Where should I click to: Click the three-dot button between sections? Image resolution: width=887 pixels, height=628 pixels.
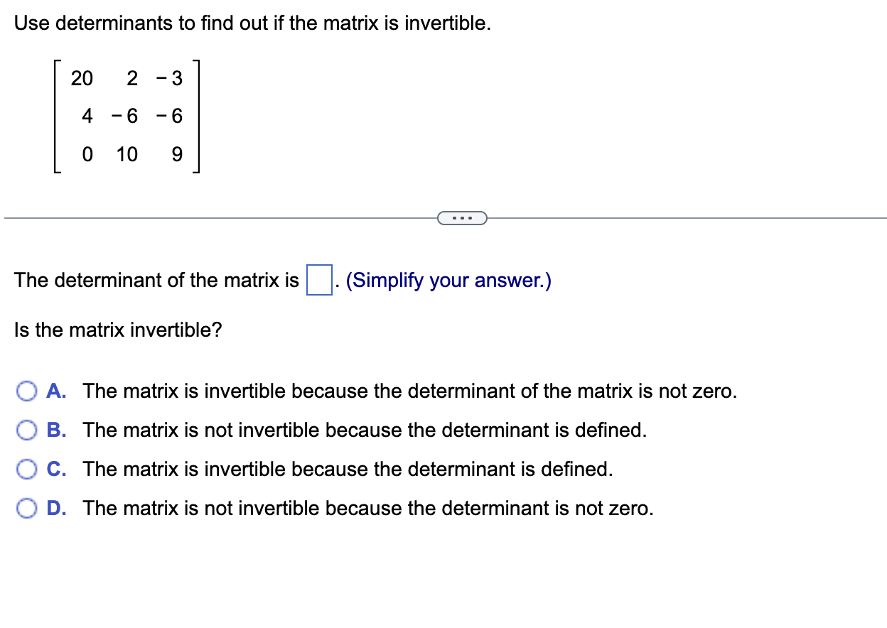tap(463, 217)
